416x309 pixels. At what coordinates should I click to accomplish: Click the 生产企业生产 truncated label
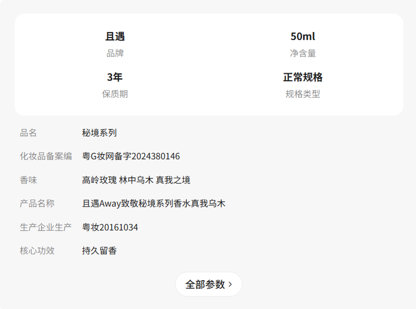point(45,227)
